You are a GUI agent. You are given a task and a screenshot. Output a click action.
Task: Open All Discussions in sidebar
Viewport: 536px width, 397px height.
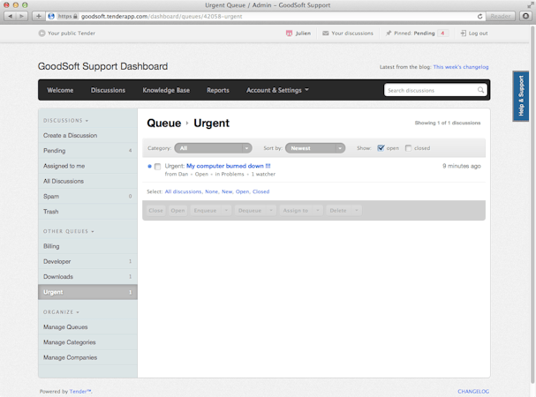click(x=87, y=181)
